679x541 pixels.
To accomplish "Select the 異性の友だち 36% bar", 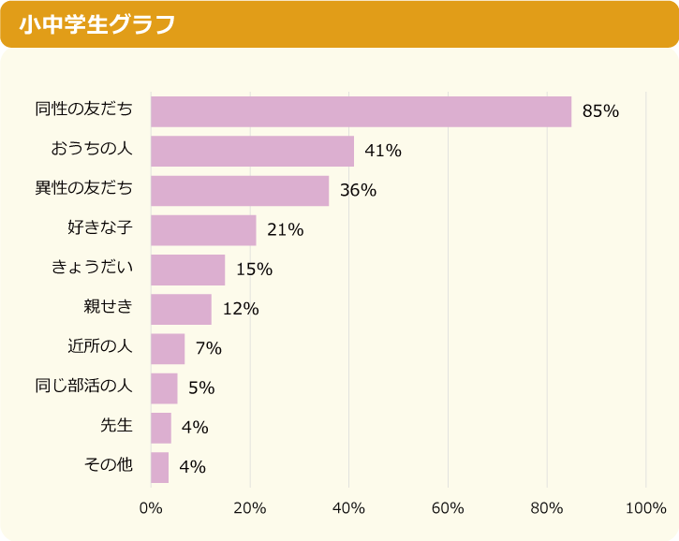I will point(240,191).
